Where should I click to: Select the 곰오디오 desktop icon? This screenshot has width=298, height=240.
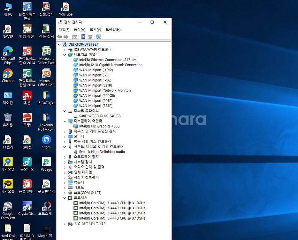(x=27, y=164)
